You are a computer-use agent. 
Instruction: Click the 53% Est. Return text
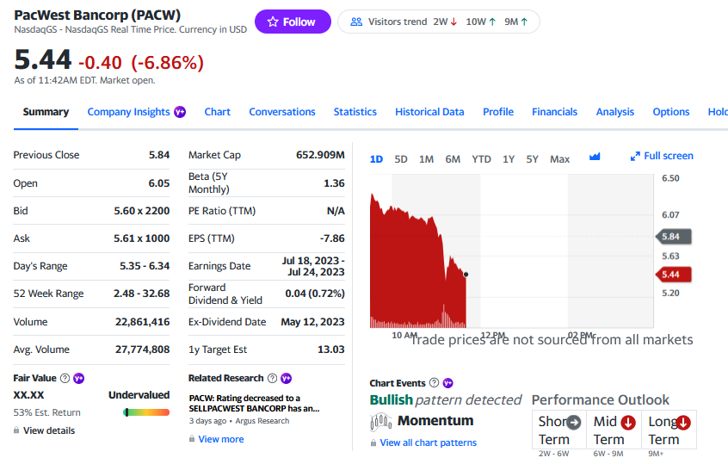point(46,412)
